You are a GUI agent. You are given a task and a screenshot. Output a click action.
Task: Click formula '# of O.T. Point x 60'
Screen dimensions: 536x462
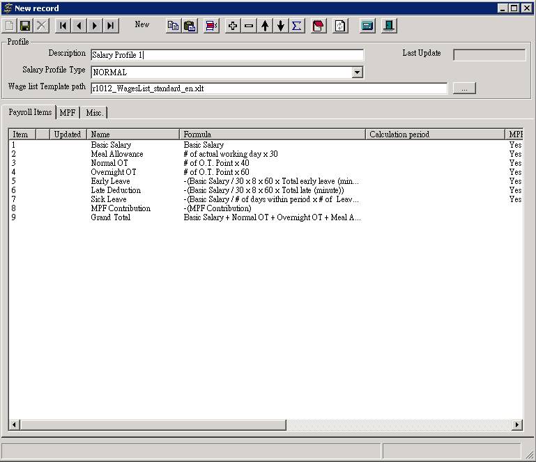point(216,172)
